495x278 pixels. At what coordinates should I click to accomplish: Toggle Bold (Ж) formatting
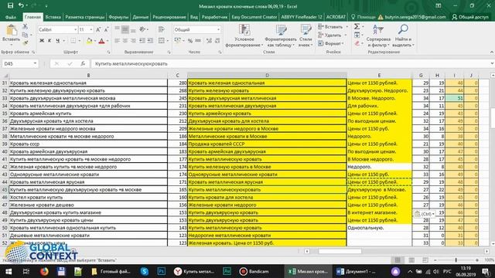[42, 41]
